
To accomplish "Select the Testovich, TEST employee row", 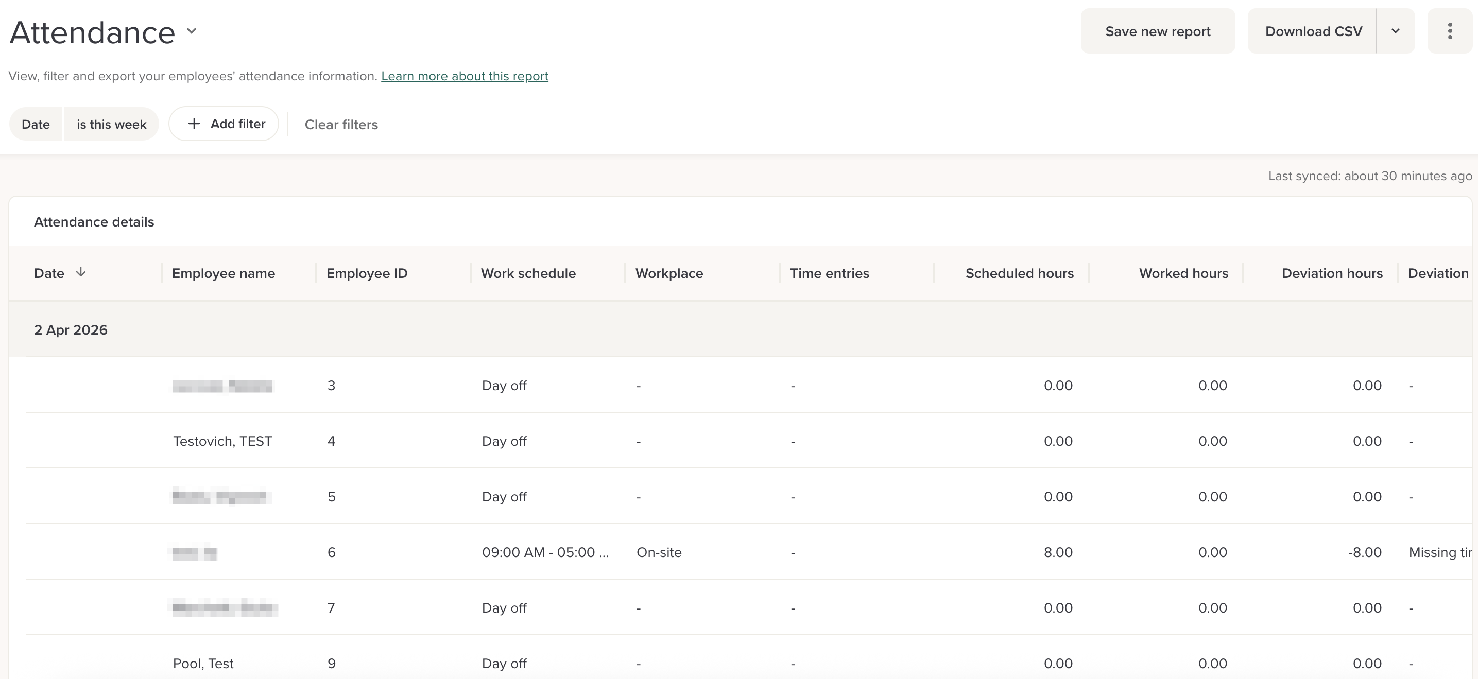I will coord(222,441).
